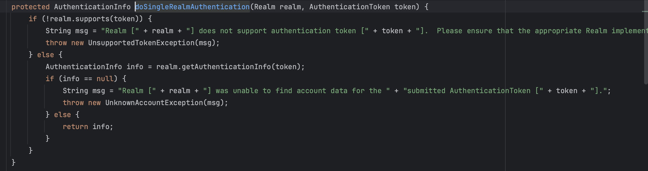Click the first else keyword after the throw
Image resolution: width=648 pixels, height=171 pixels.
pyautogui.click(x=46, y=55)
